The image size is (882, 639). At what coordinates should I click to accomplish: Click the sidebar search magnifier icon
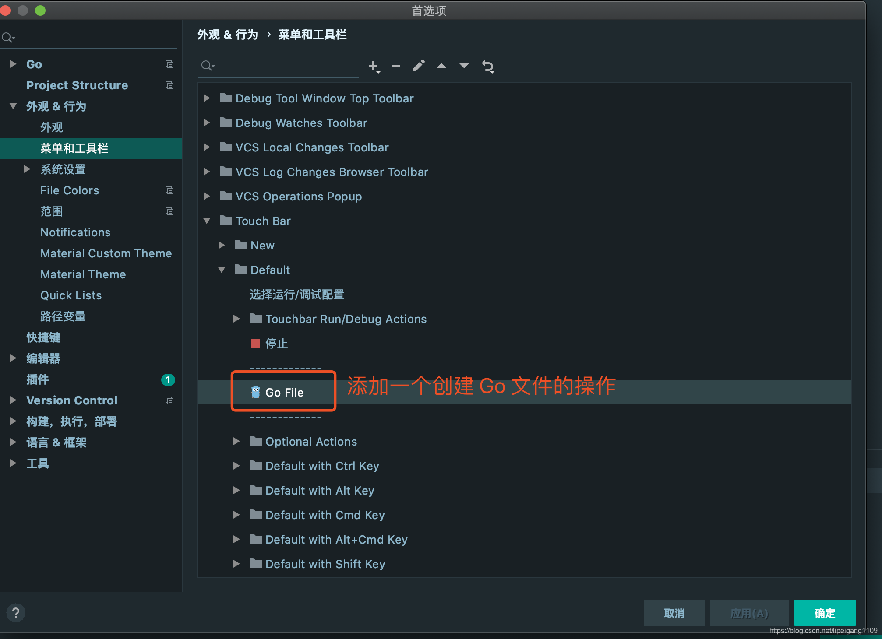tap(8, 38)
